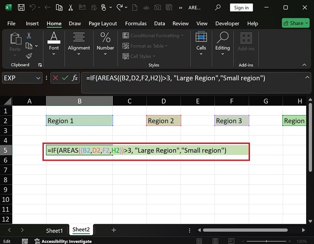Click the Save icon in the title bar
This screenshot has height=244, width=314.
point(21,7)
